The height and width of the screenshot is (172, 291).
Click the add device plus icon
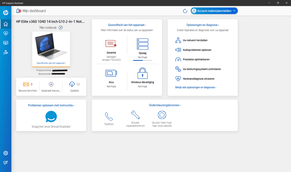pos(51,84)
